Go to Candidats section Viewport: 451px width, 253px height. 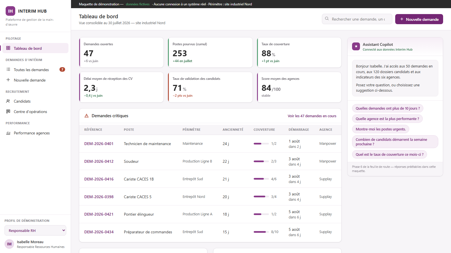[x=35, y=101]
